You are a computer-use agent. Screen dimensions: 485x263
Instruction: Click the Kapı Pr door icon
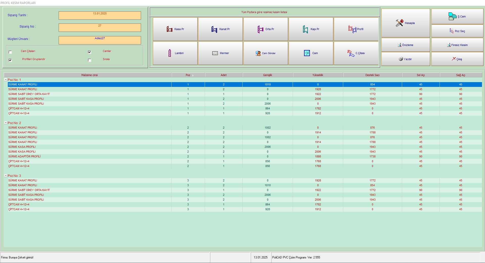pos(305,29)
